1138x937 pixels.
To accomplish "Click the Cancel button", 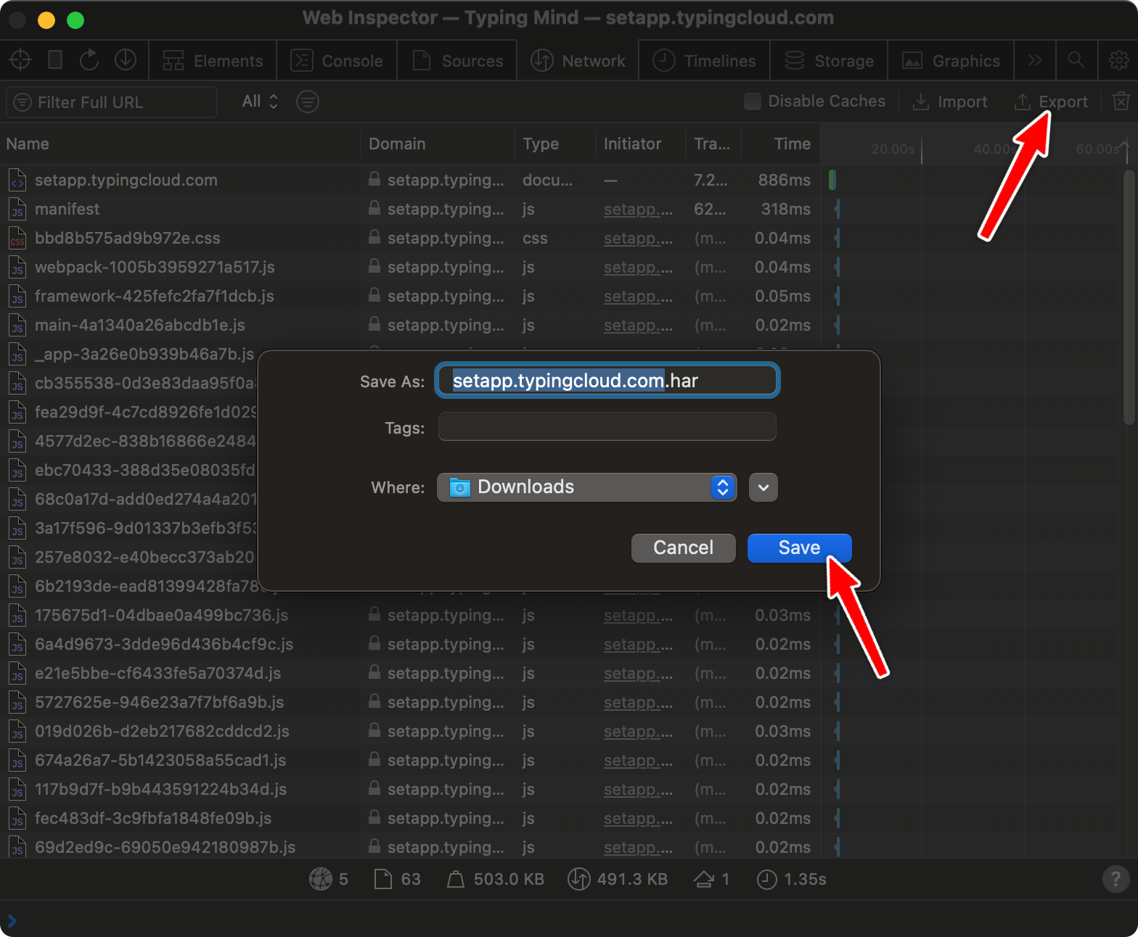I will coord(683,548).
